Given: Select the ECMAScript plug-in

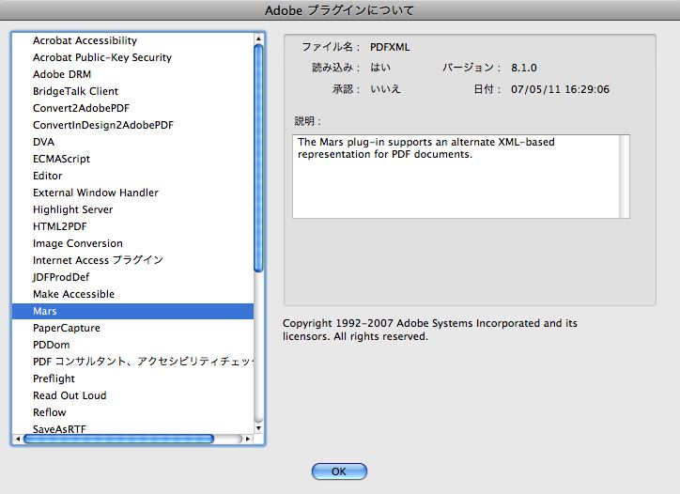Looking at the screenshot, I should pyautogui.click(x=61, y=159).
